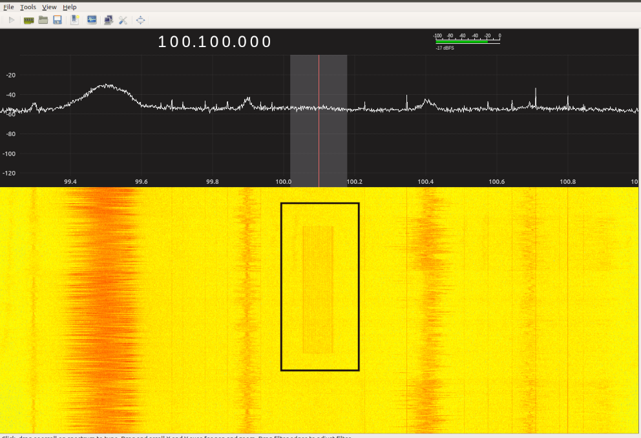
Task: Click the -100 dB axis label
Action: 9,154
